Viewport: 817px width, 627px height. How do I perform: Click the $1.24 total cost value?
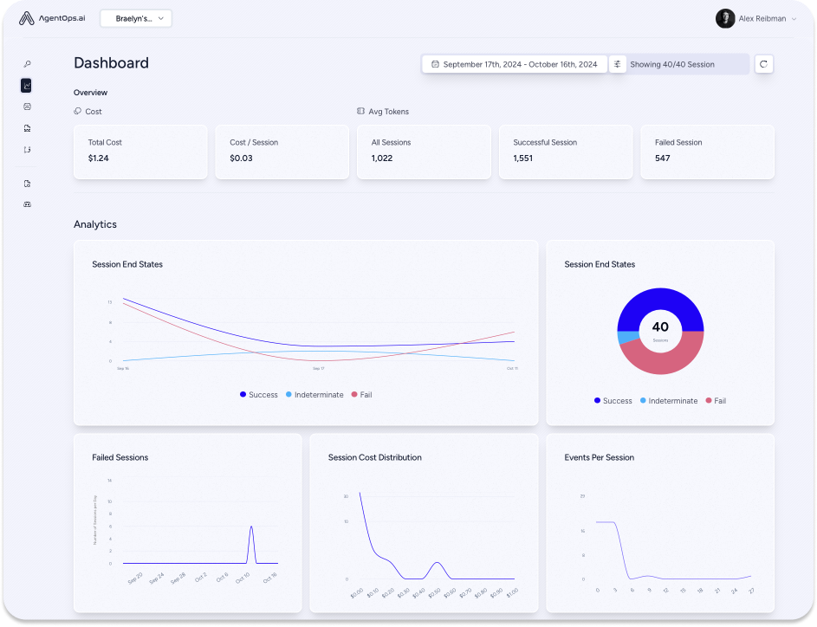99,158
